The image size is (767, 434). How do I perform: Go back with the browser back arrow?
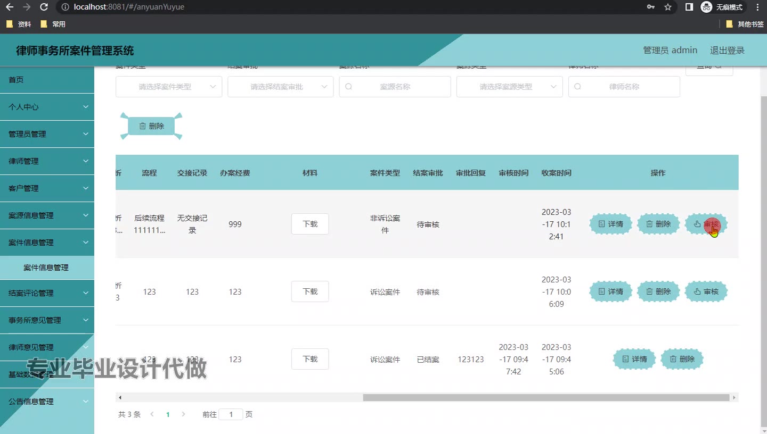tap(9, 7)
